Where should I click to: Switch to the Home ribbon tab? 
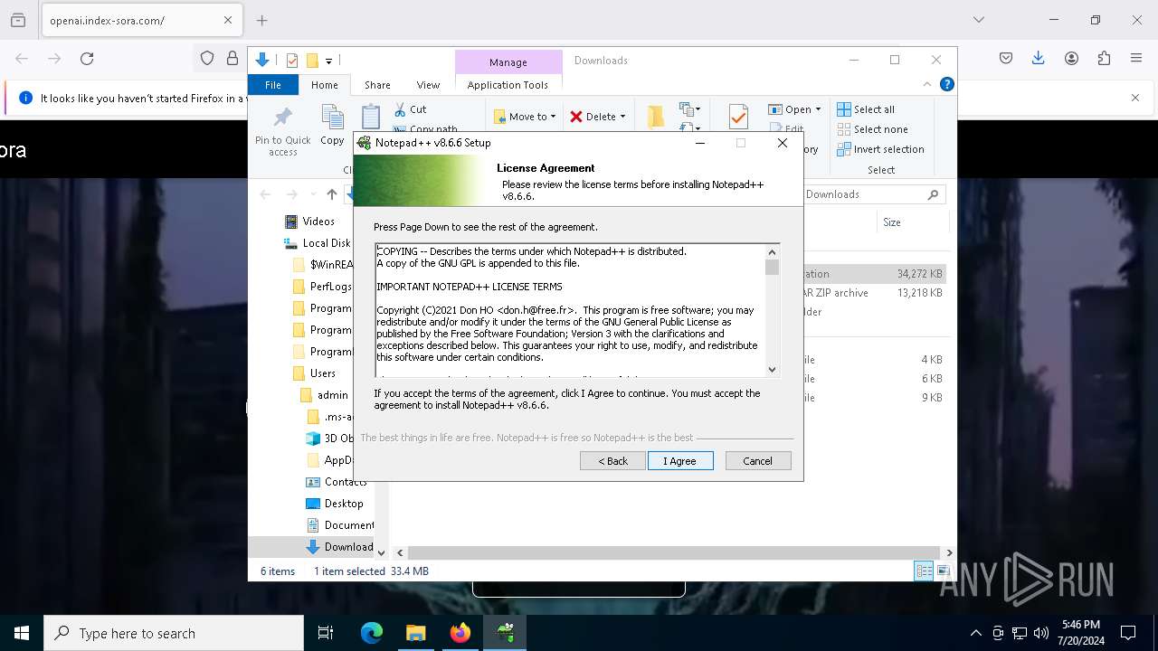325,85
